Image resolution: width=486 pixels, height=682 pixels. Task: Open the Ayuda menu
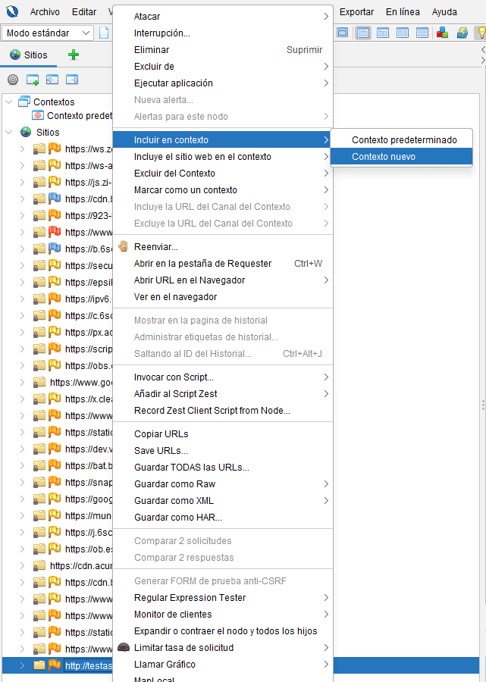pos(444,12)
